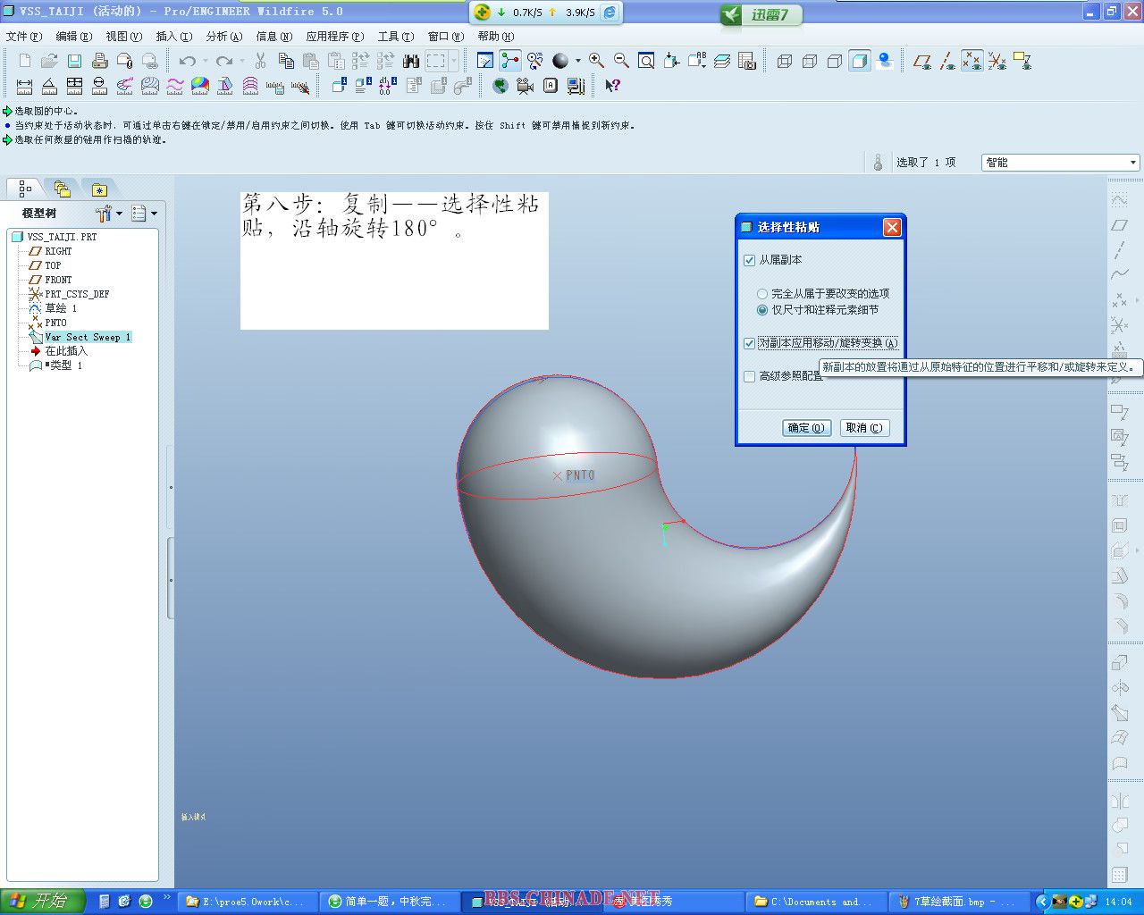Screen dimensions: 1144x915
Task: Click the Save file toolbar icon
Action: [74, 61]
